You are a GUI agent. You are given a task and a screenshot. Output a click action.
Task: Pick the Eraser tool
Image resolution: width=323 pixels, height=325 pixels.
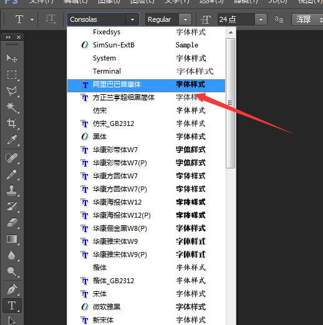(12, 222)
